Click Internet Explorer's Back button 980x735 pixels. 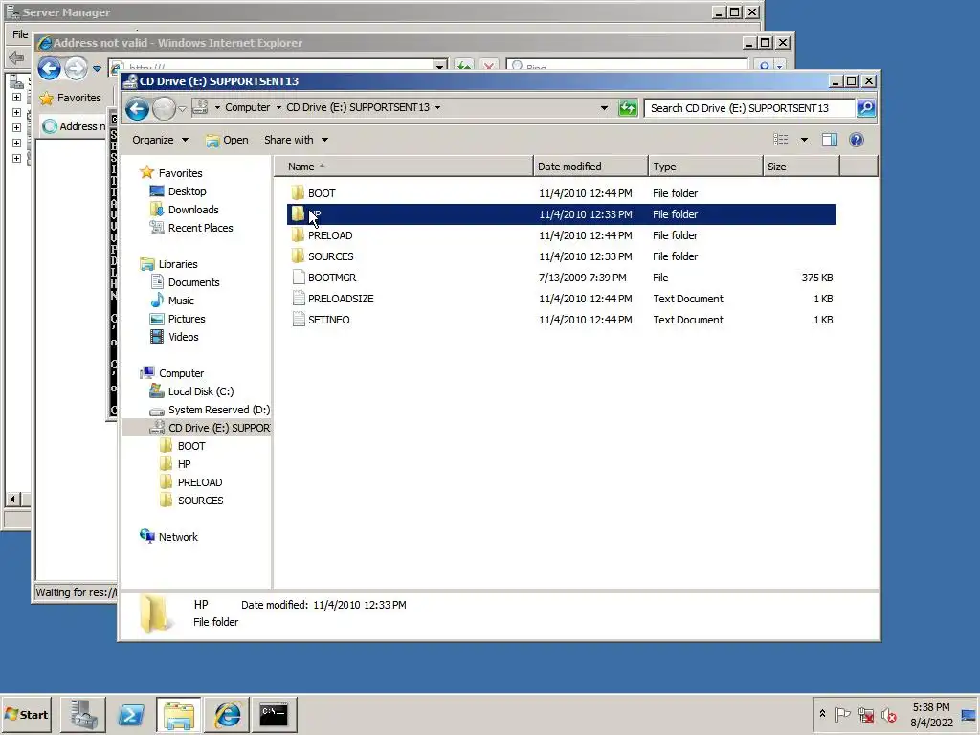(x=49, y=68)
